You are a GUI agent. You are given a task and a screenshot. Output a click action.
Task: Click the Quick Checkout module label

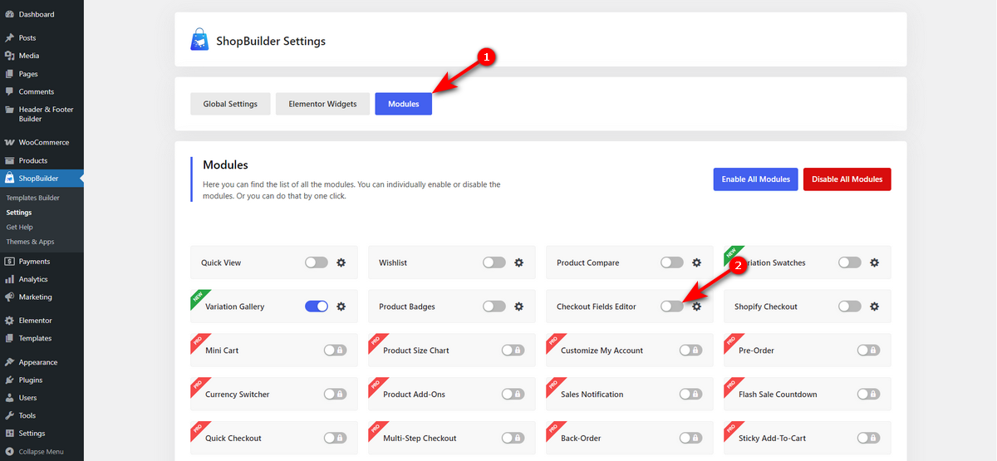233,439
